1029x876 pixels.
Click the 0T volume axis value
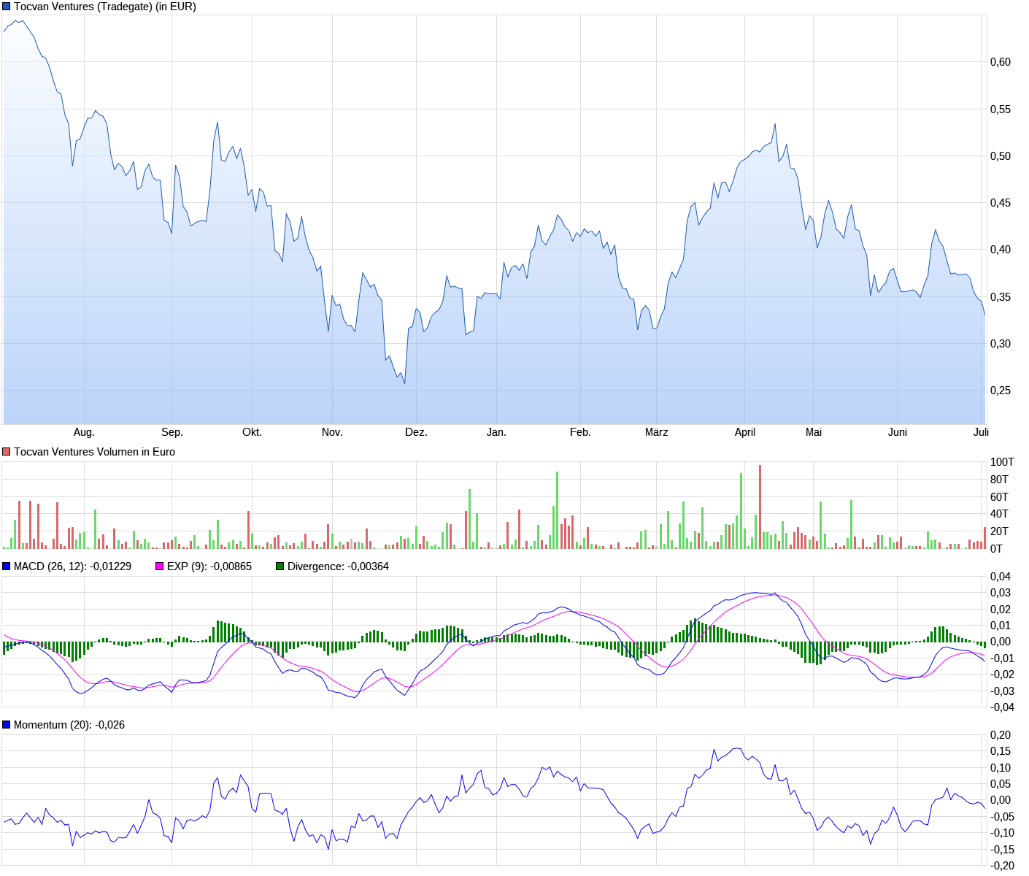[997, 549]
